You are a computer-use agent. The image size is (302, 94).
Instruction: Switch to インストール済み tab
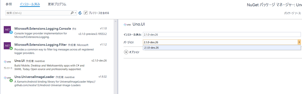pyautogui.click(x=30, y=4)
